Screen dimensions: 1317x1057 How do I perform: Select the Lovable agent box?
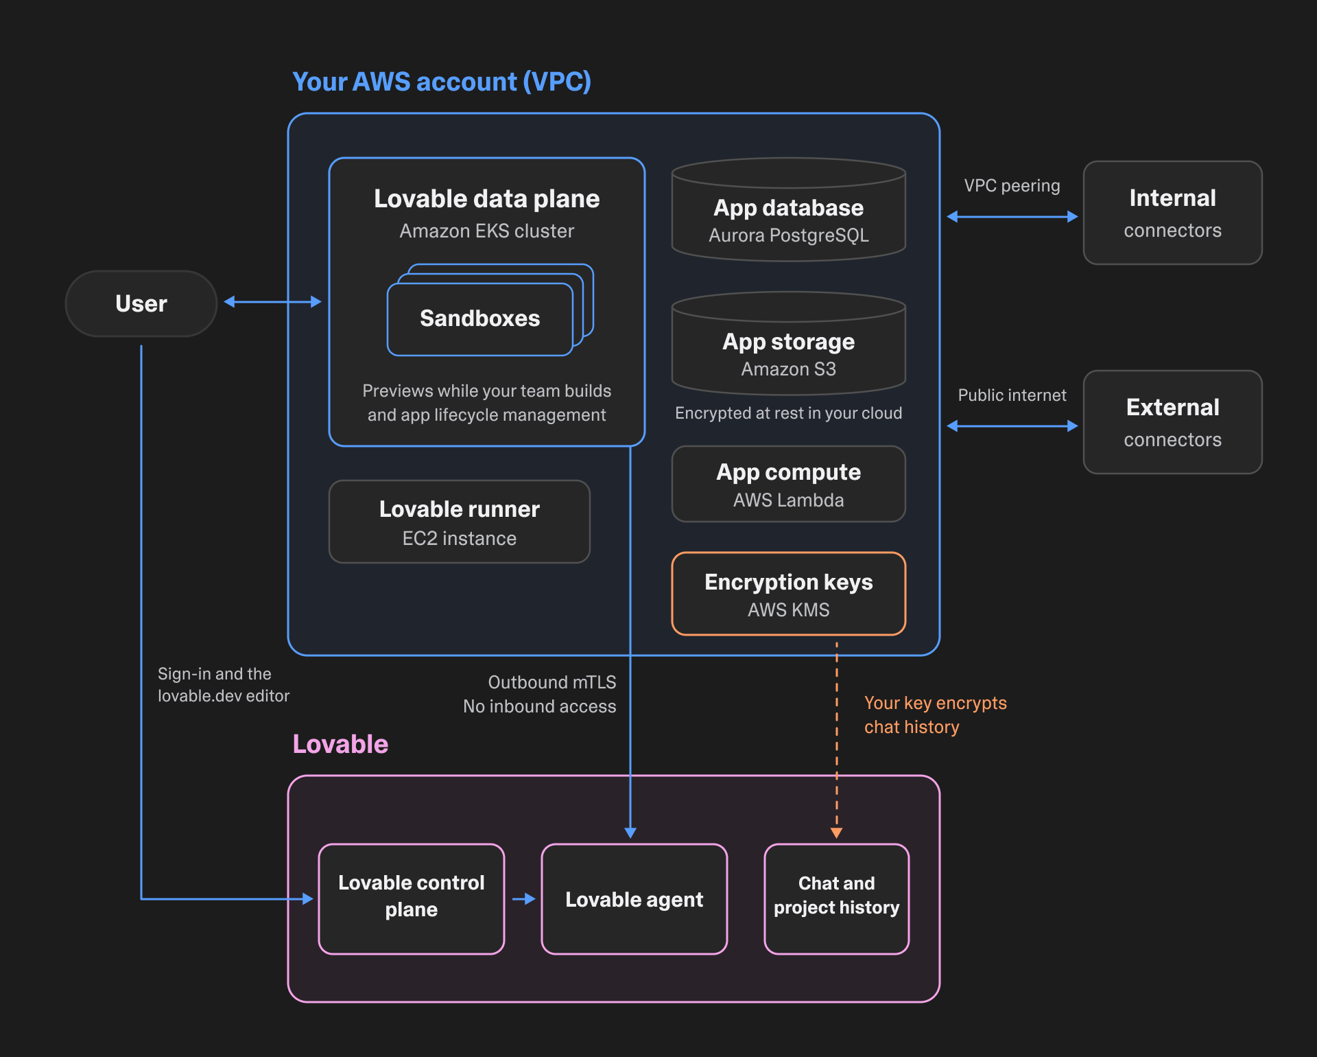pos(634,899)
